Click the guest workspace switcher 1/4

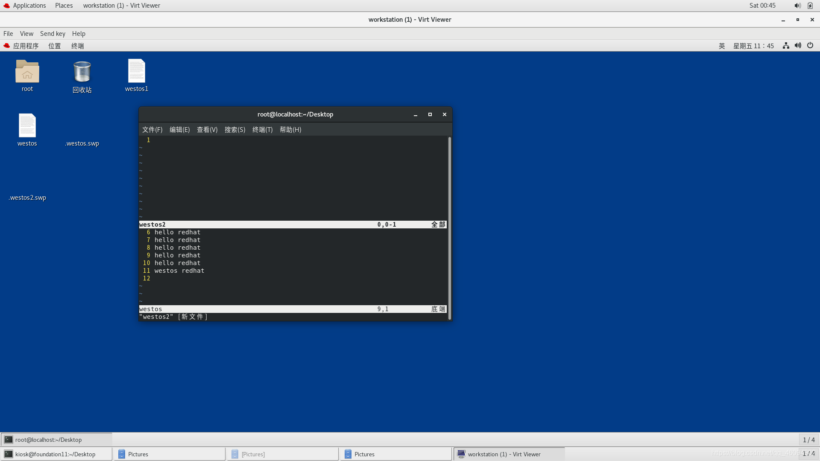(808, 440)
